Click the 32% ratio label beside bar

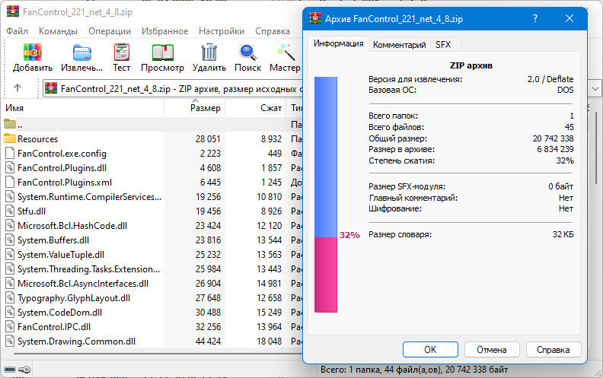point(349,235)
